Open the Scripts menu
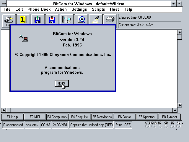 [98, 9]
